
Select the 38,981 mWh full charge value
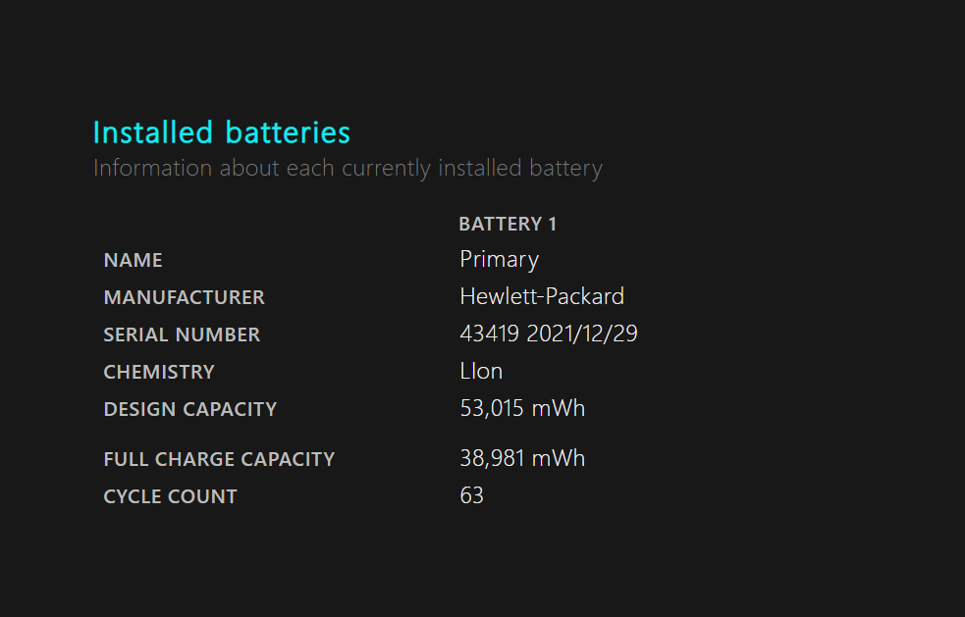click(x=522, y=458)
